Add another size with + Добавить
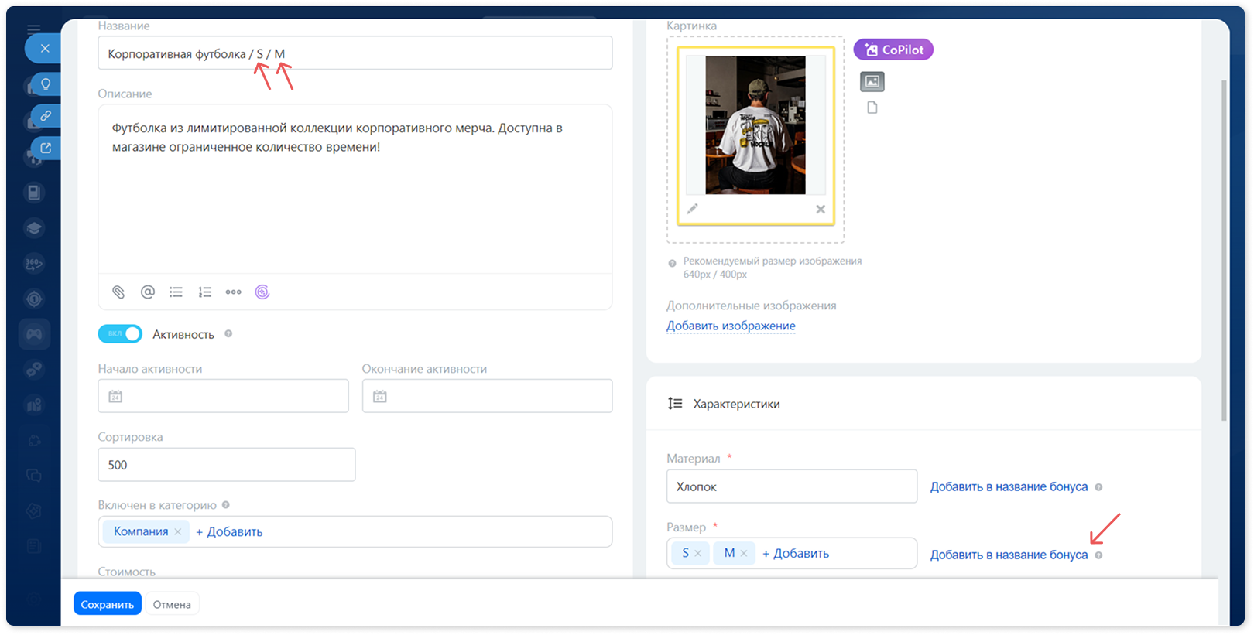This screenshot has height=635, width=1254. coord(796,554)
